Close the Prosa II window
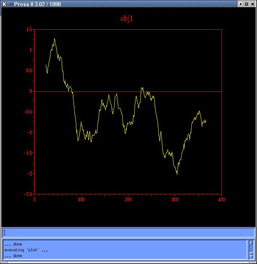The height and width of the screenshot is (264, 257). tap(253, 4)
